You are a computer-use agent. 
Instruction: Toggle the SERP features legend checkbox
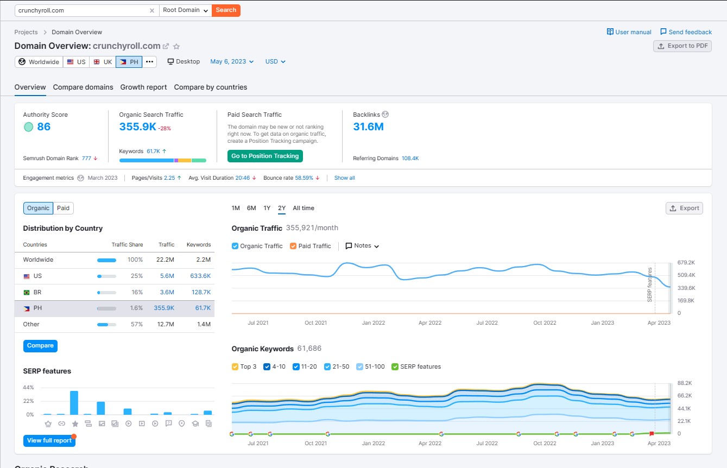pos(395,366)
